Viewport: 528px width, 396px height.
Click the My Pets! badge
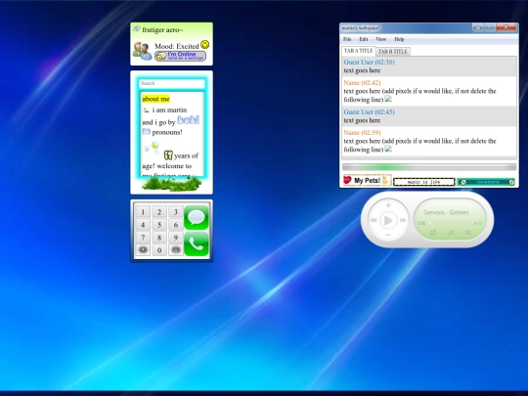pos(367,180)
